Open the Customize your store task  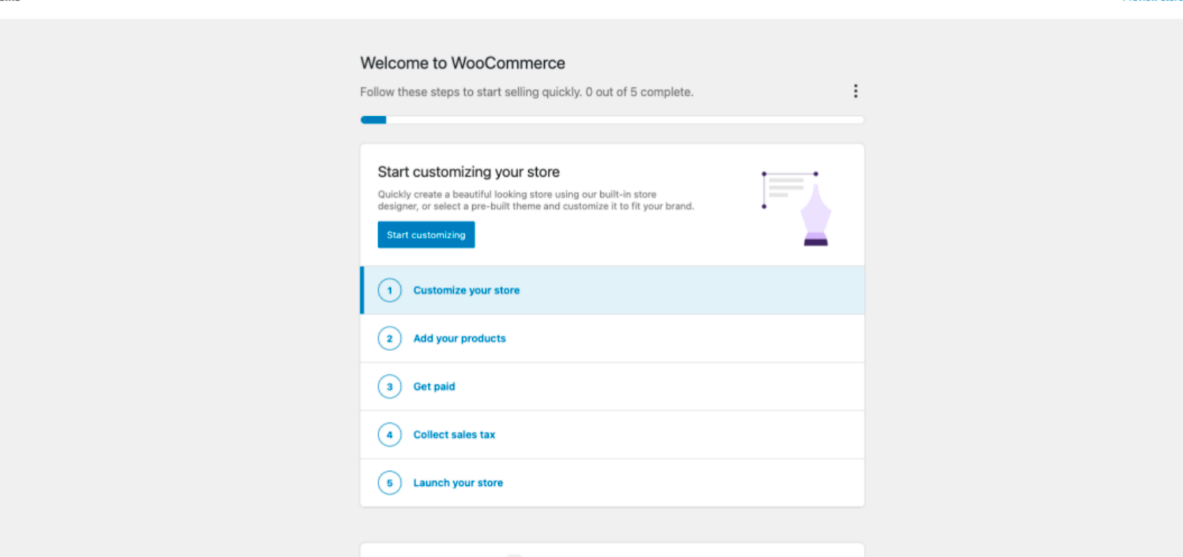click(466, 290)
